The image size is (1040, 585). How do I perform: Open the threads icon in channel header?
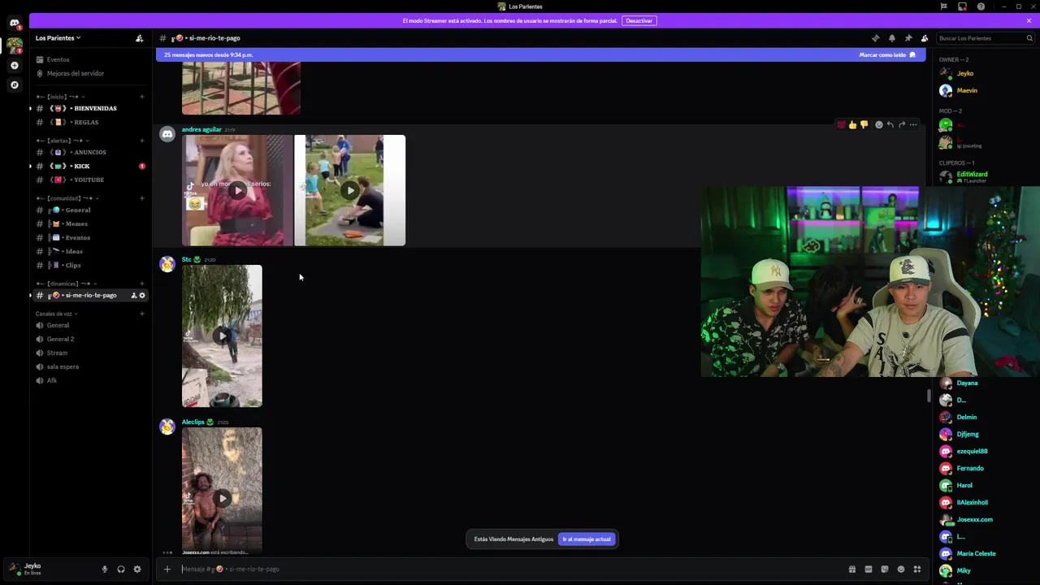pos(875,38)
